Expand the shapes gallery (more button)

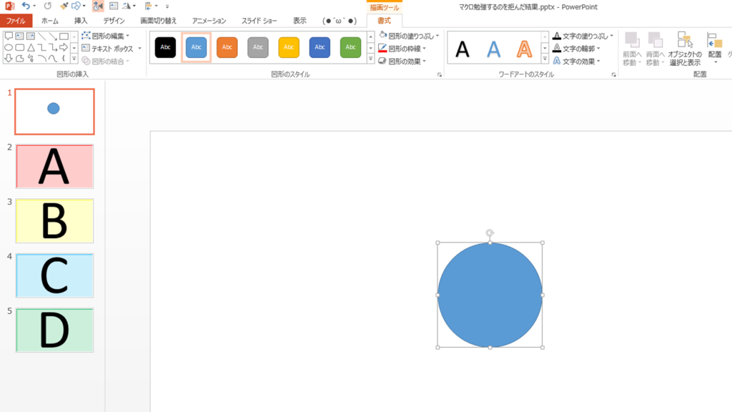[x=74, y=59]
